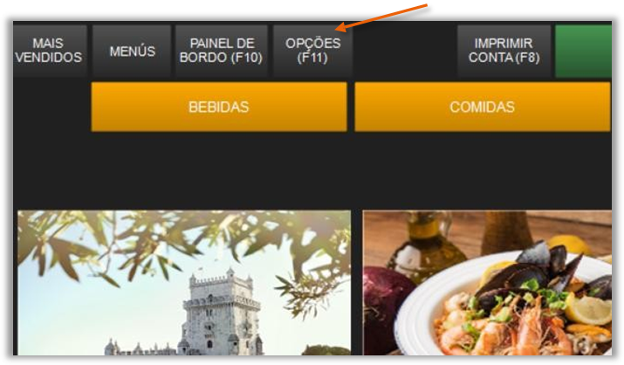Select the Bebidas category
The width and height of the screenshot is (624, 365).
pos(219,107)
